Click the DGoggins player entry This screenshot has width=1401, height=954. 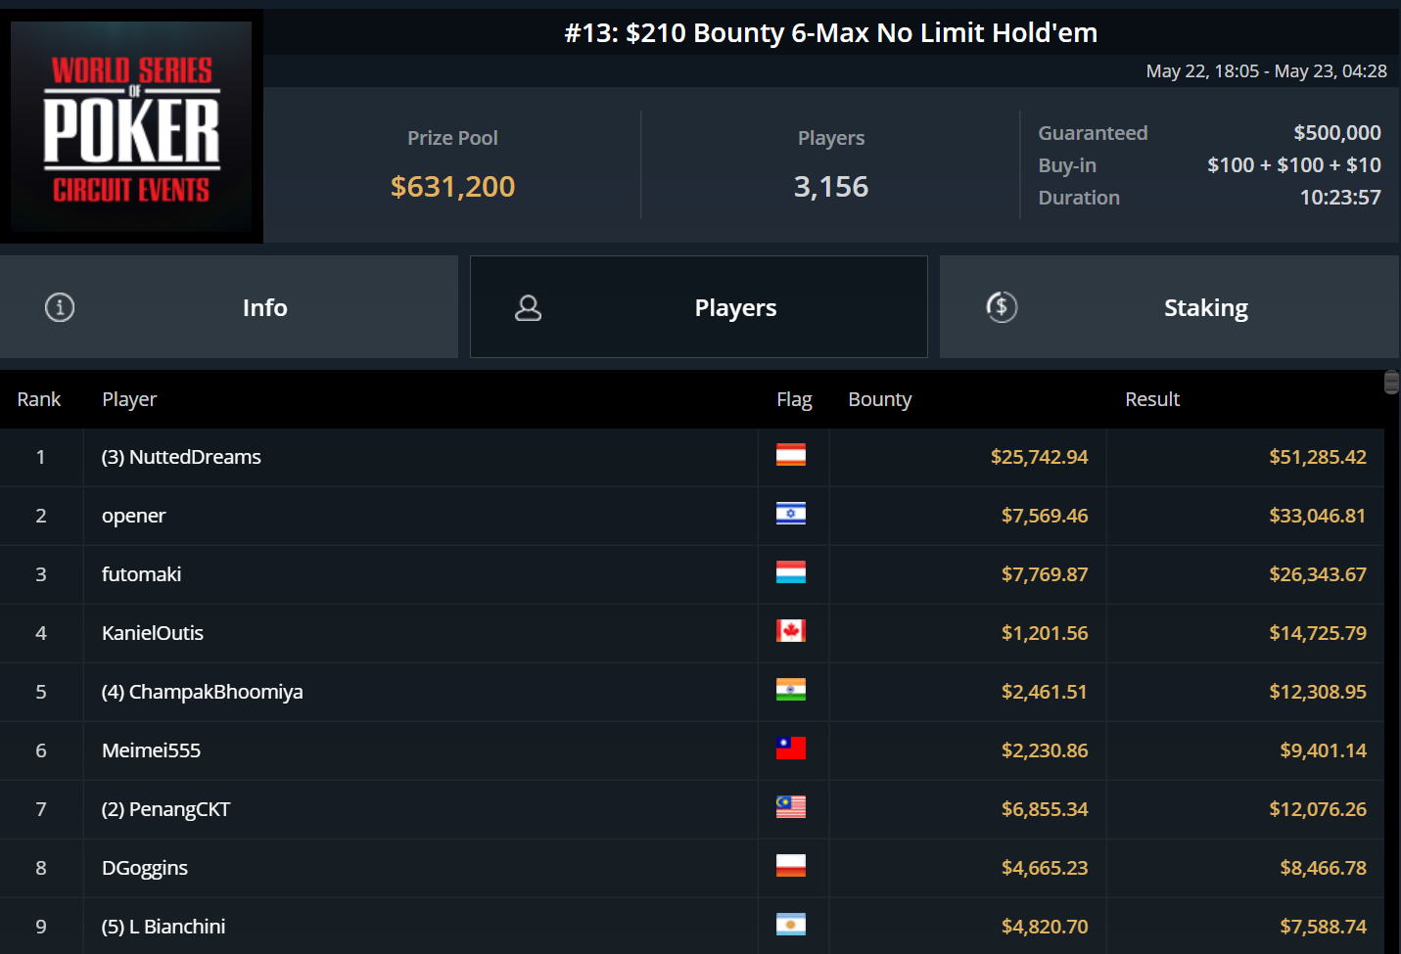(x=145, y=868)
